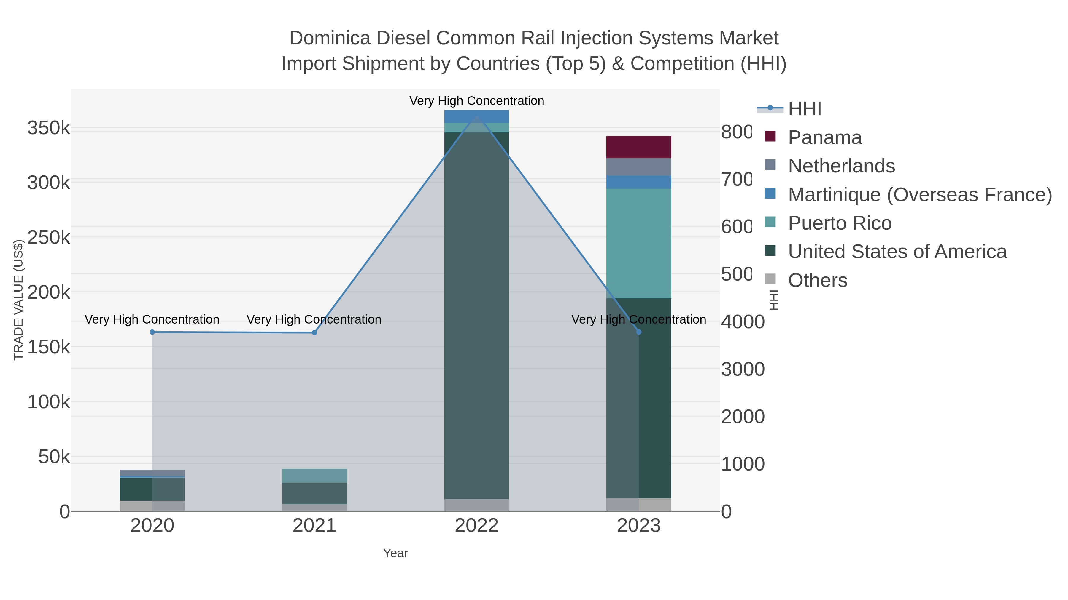Toggle United States of America legend label
Image resolution: width=1068 pixels, height=600 pixels.
pos(897,251)
